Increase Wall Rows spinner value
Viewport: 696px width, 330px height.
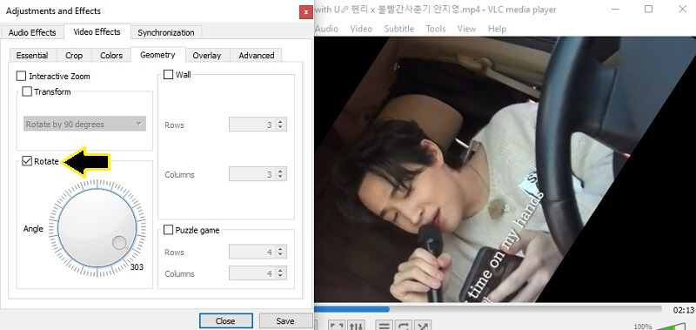[280, 122]
